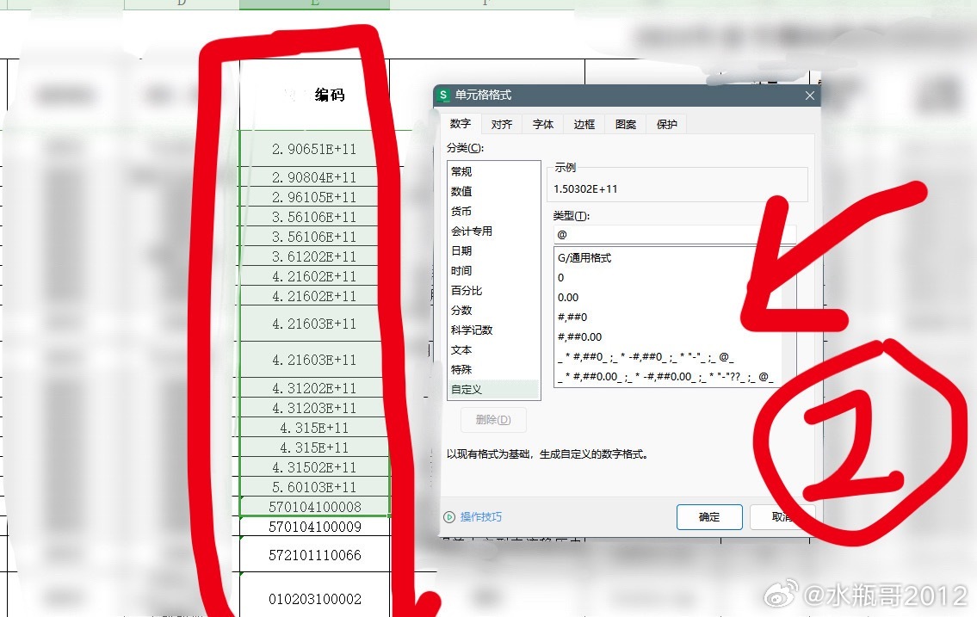Select cell 2.96105E+11
Image resolution: width=977 pixels, height=617 pixels.
pyautogui.click(x=315, y=197)
